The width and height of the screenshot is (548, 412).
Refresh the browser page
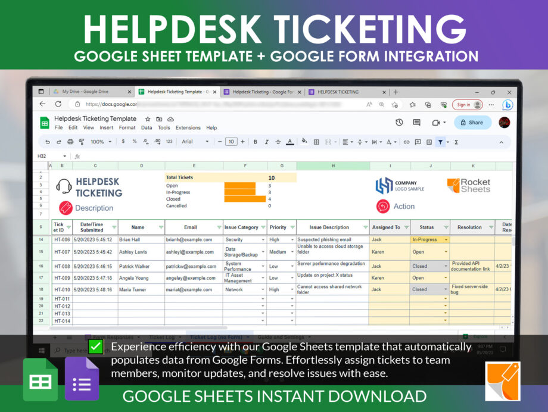pyautogui.click(x=58, y=104)
